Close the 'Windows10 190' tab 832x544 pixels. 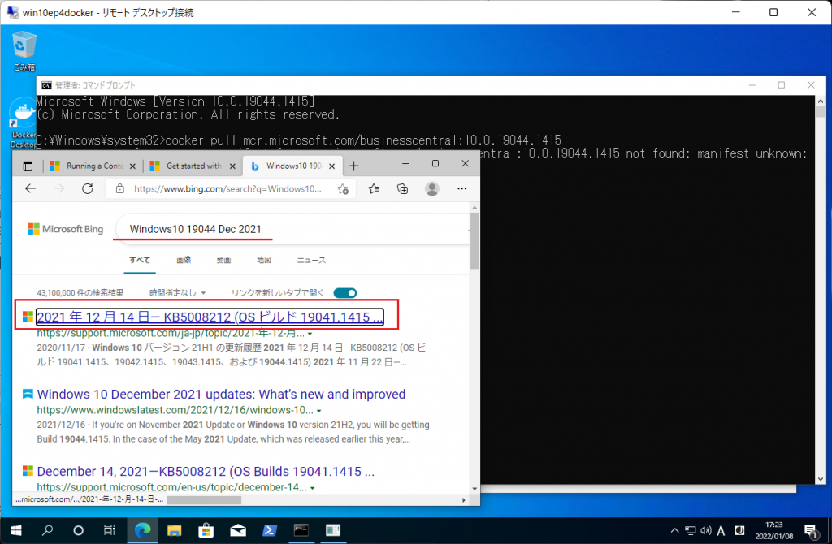[x=332, y=166]
